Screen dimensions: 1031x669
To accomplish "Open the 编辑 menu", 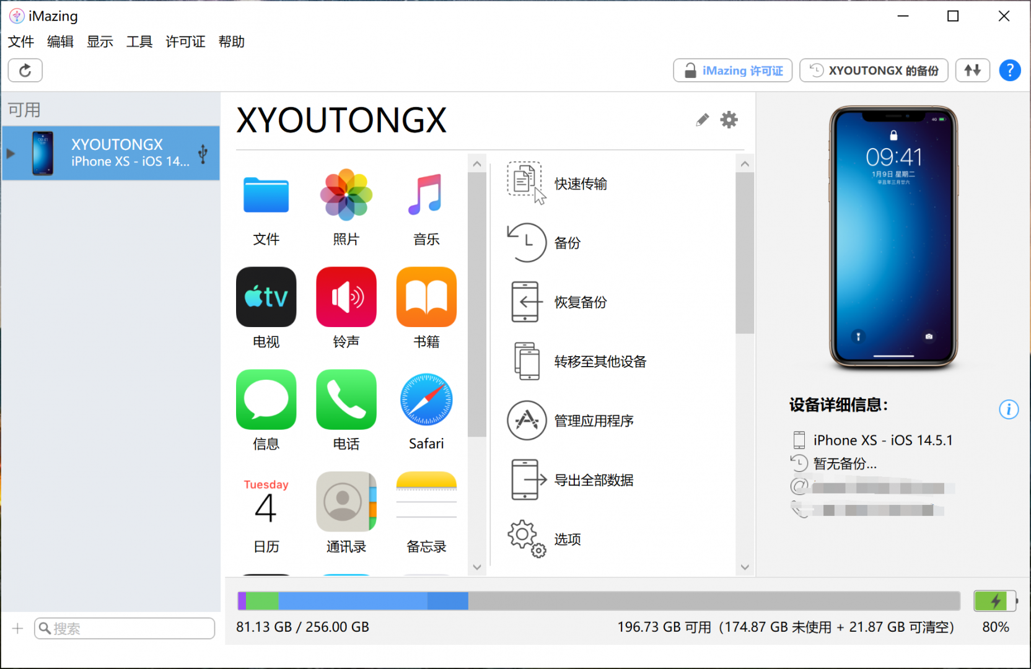I will 60,42.
